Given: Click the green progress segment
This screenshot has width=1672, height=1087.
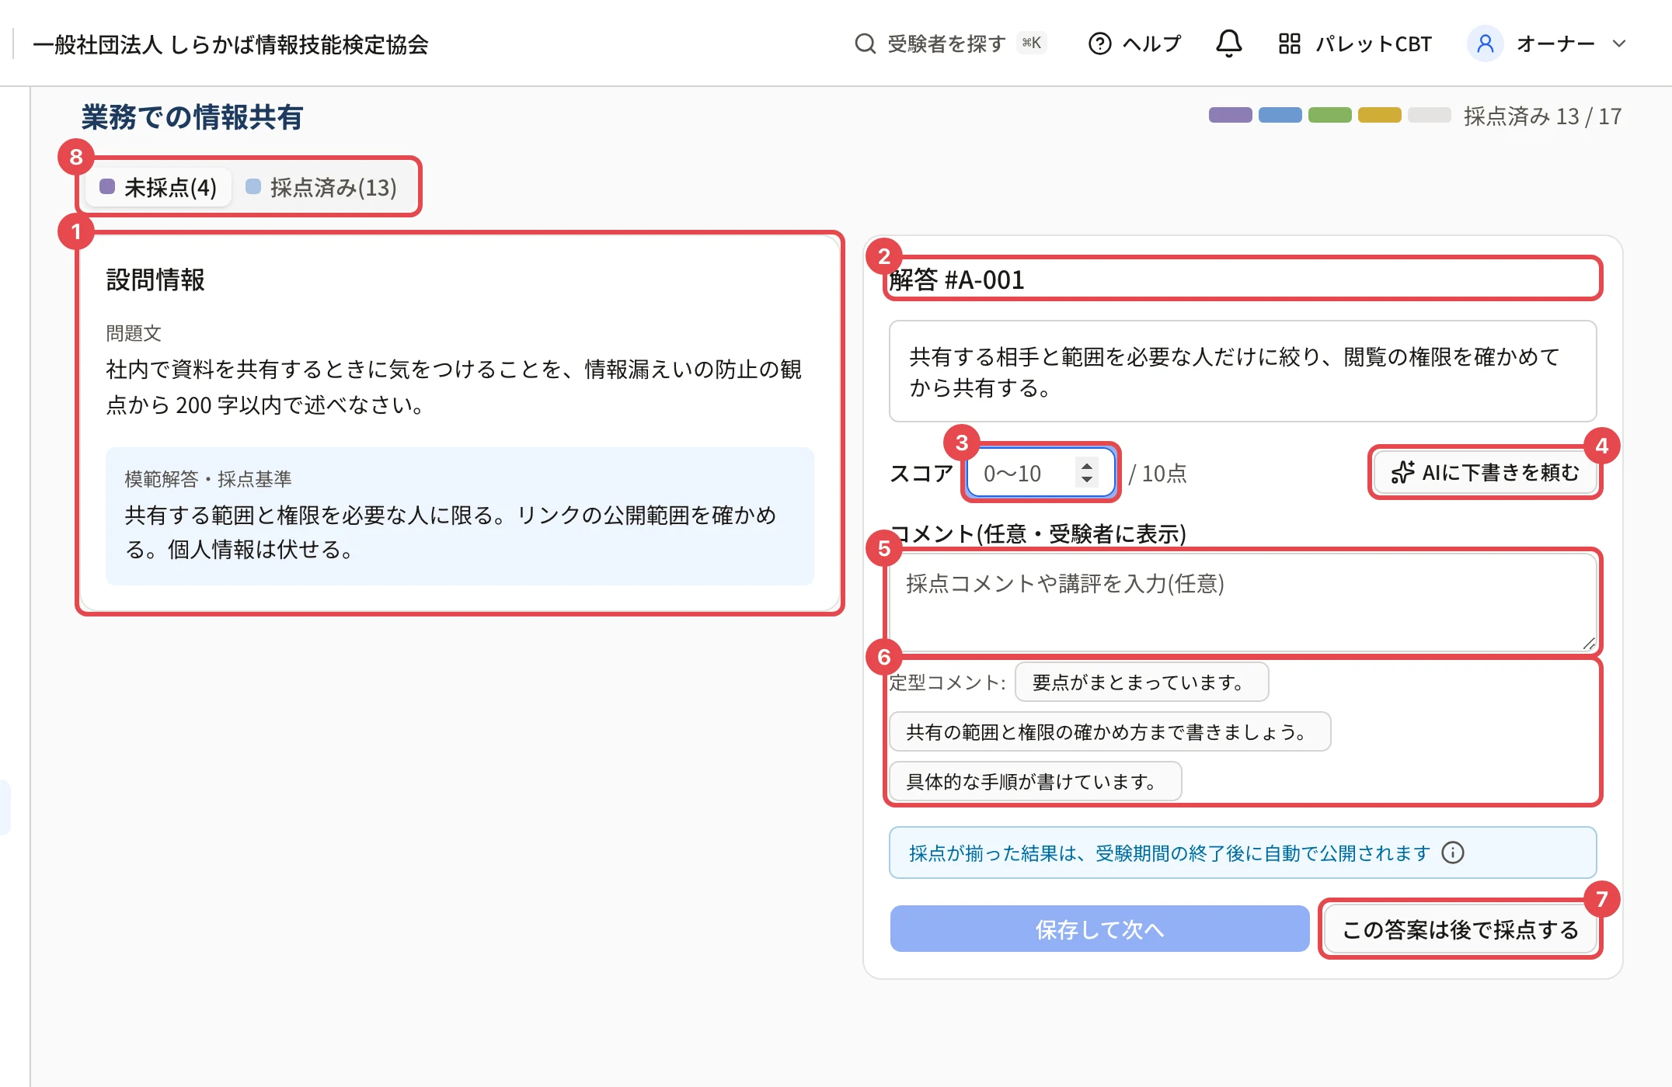Looking at the screenshot, I should pos(1330,115).
